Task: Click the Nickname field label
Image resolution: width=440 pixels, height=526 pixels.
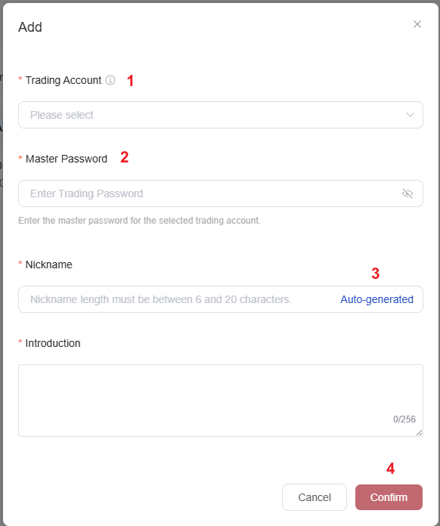Action: point(48,265)
